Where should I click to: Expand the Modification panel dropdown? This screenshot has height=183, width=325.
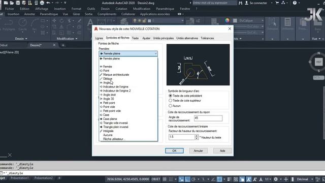click(x=77, y=39)
